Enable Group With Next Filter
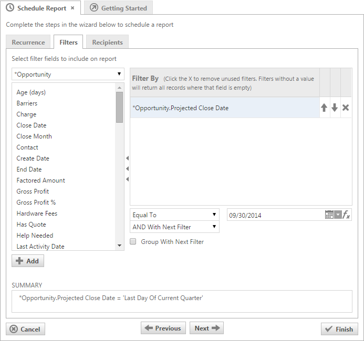This screenshot has width=364, height=341. click(x=133, y=242)
